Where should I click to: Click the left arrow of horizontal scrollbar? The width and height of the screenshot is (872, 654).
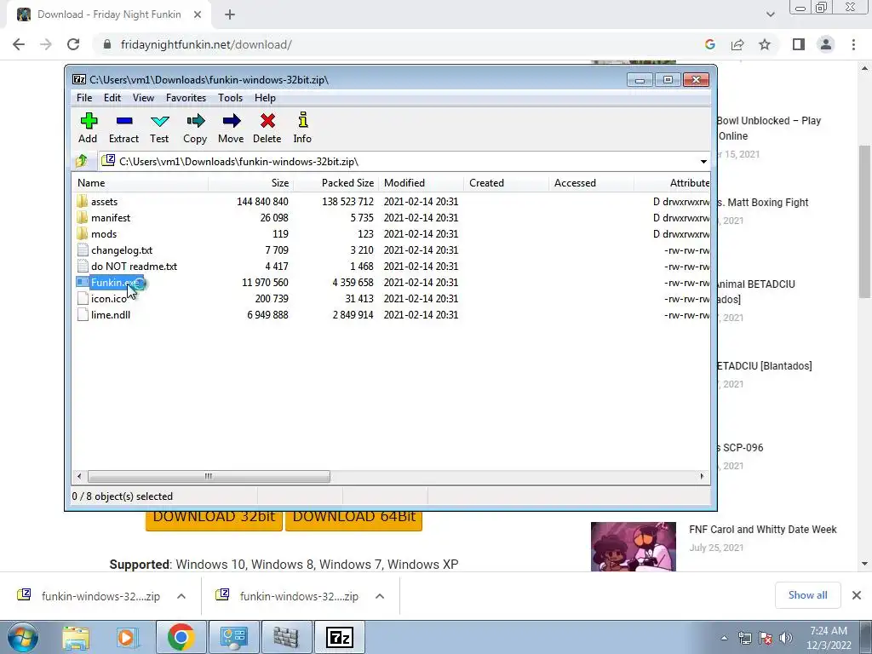pos(79,477)
